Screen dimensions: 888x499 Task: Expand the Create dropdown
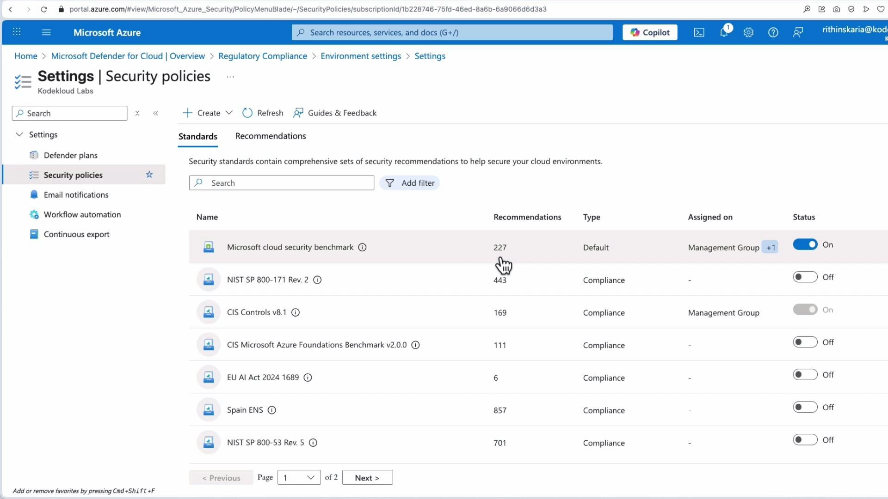(229, 112)
